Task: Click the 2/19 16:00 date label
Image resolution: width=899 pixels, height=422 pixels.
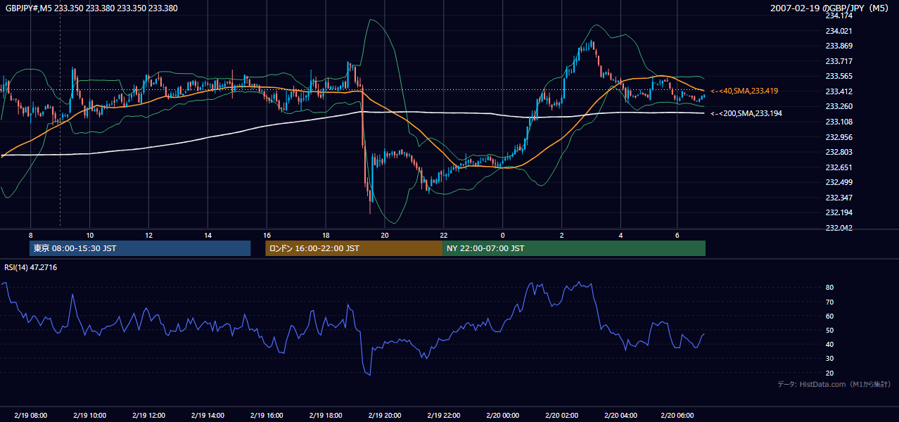Action: (267, 416)
